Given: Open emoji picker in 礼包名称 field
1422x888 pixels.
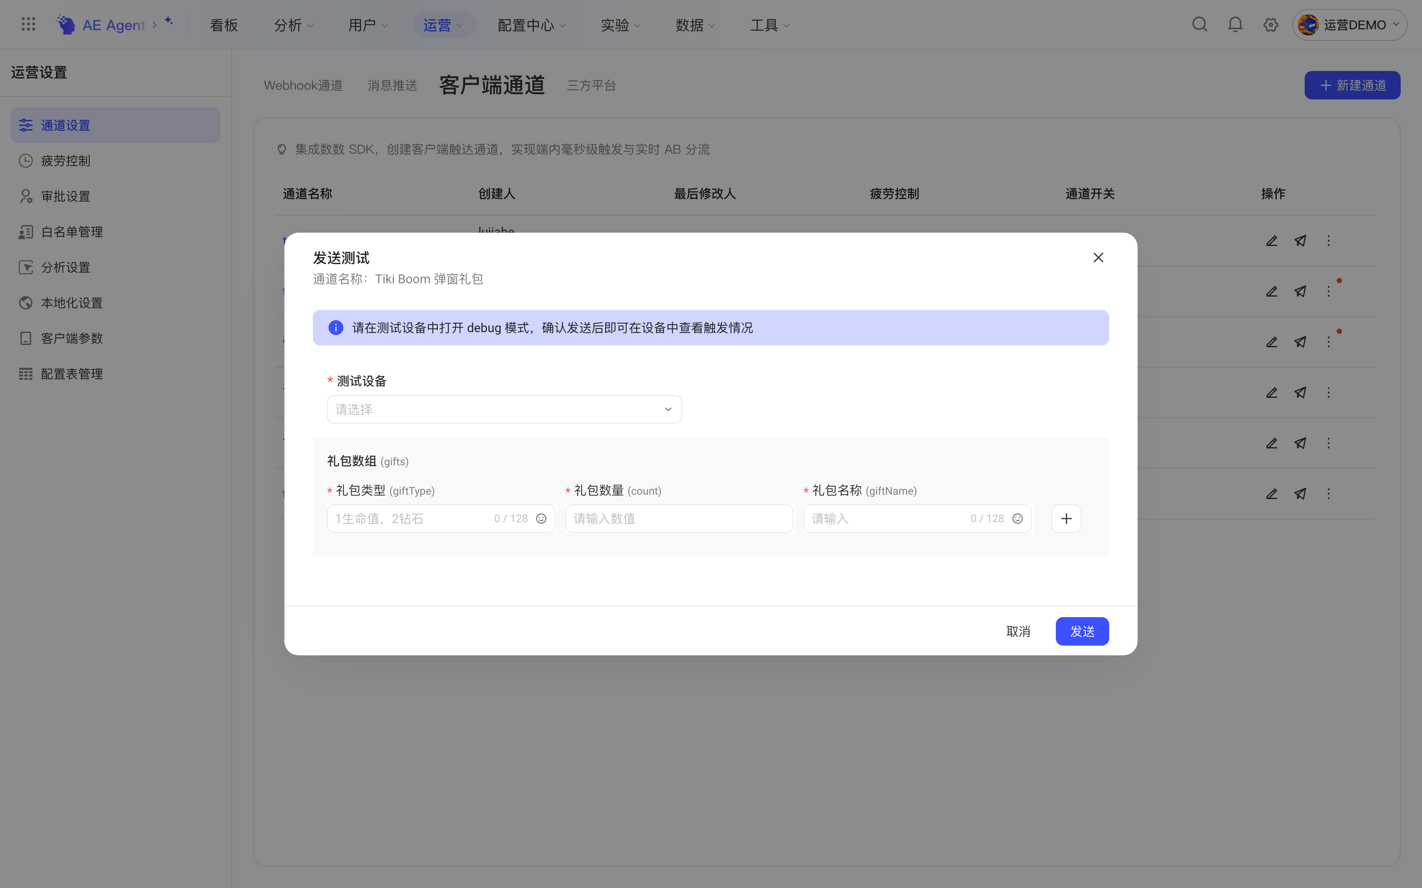Looking at the screenshot, I should (1017, 519).
